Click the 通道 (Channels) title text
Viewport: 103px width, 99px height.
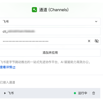click(x=54, y=10)
